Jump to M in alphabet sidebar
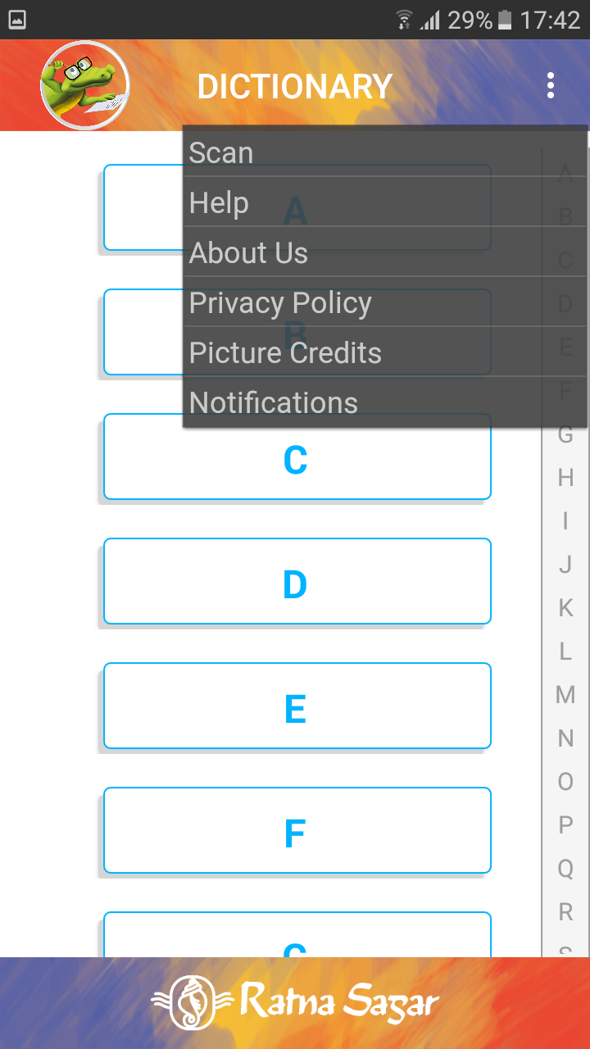The width and height of the screenshot is (590, 1049). [x=565, y=695]
